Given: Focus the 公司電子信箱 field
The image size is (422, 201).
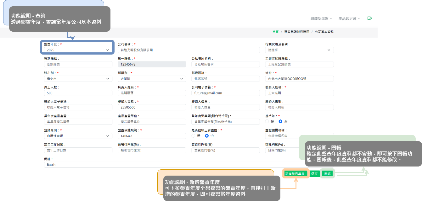Looking at the screenshot, I should 226,93.
